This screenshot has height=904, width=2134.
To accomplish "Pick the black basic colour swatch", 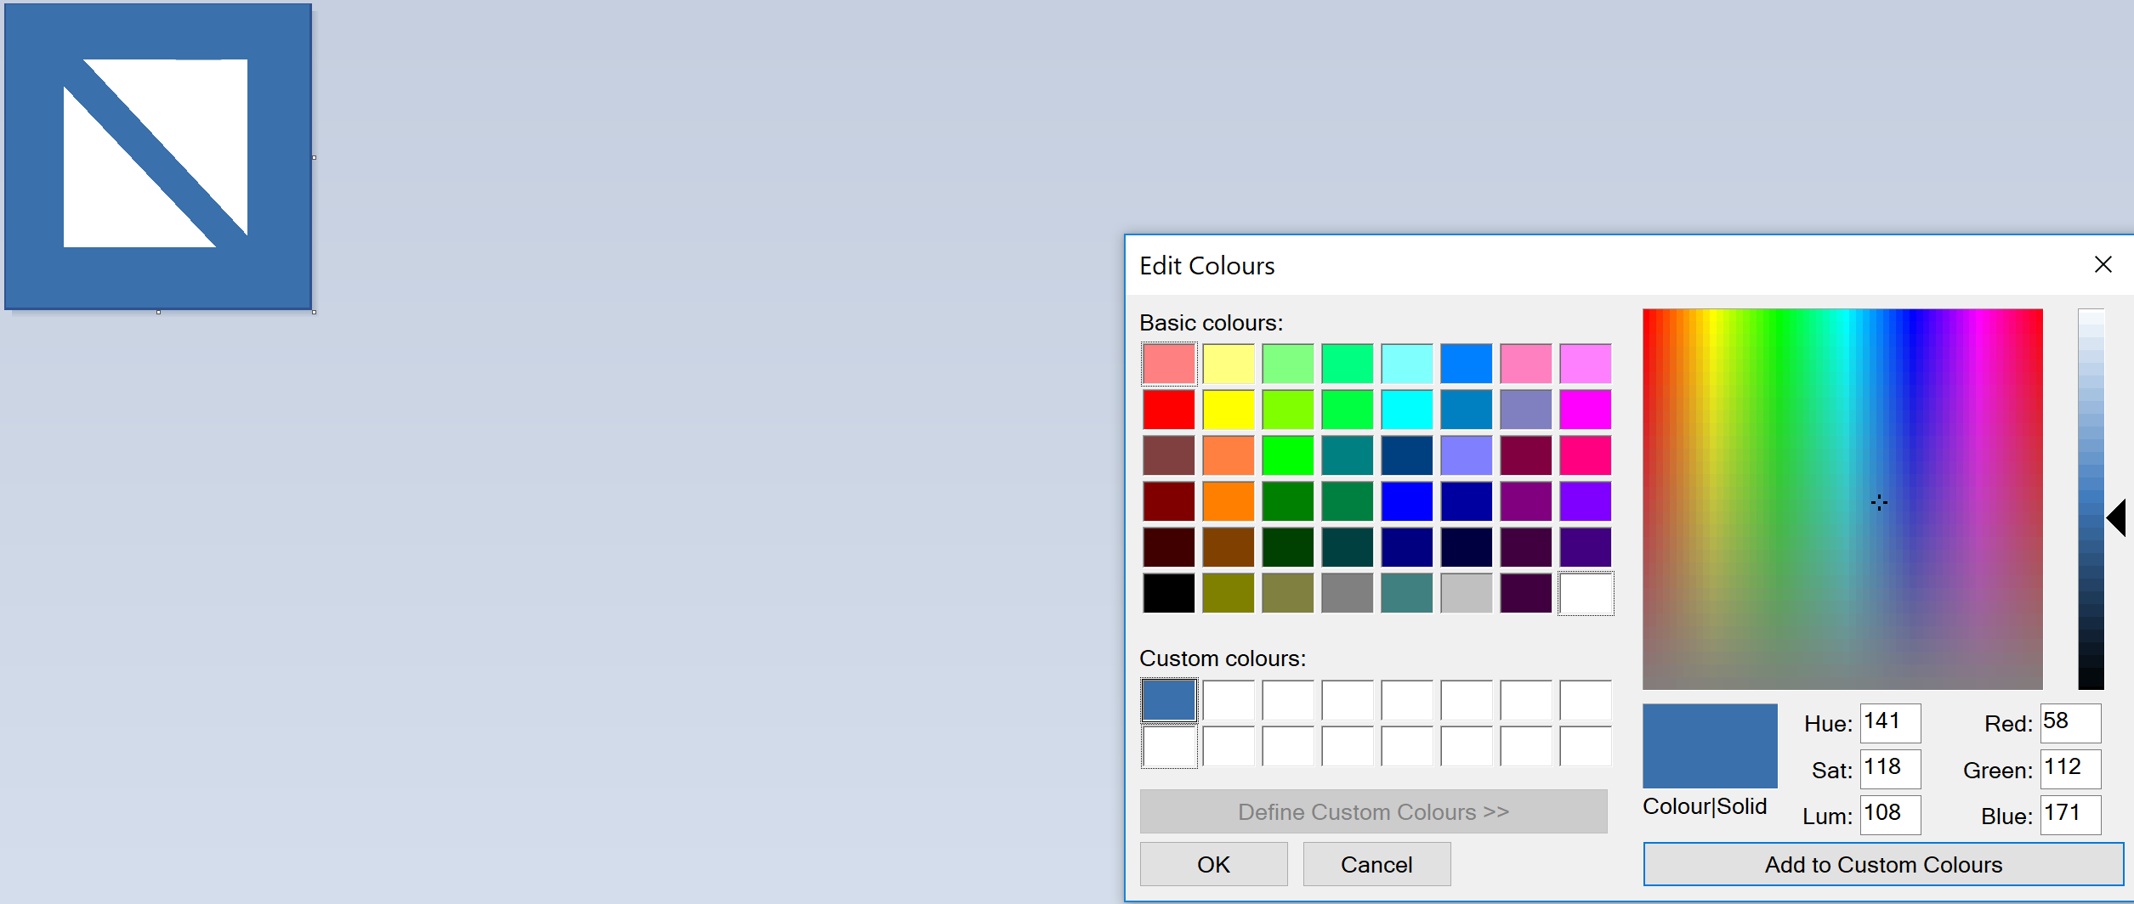I will (x=1168, y=593).
